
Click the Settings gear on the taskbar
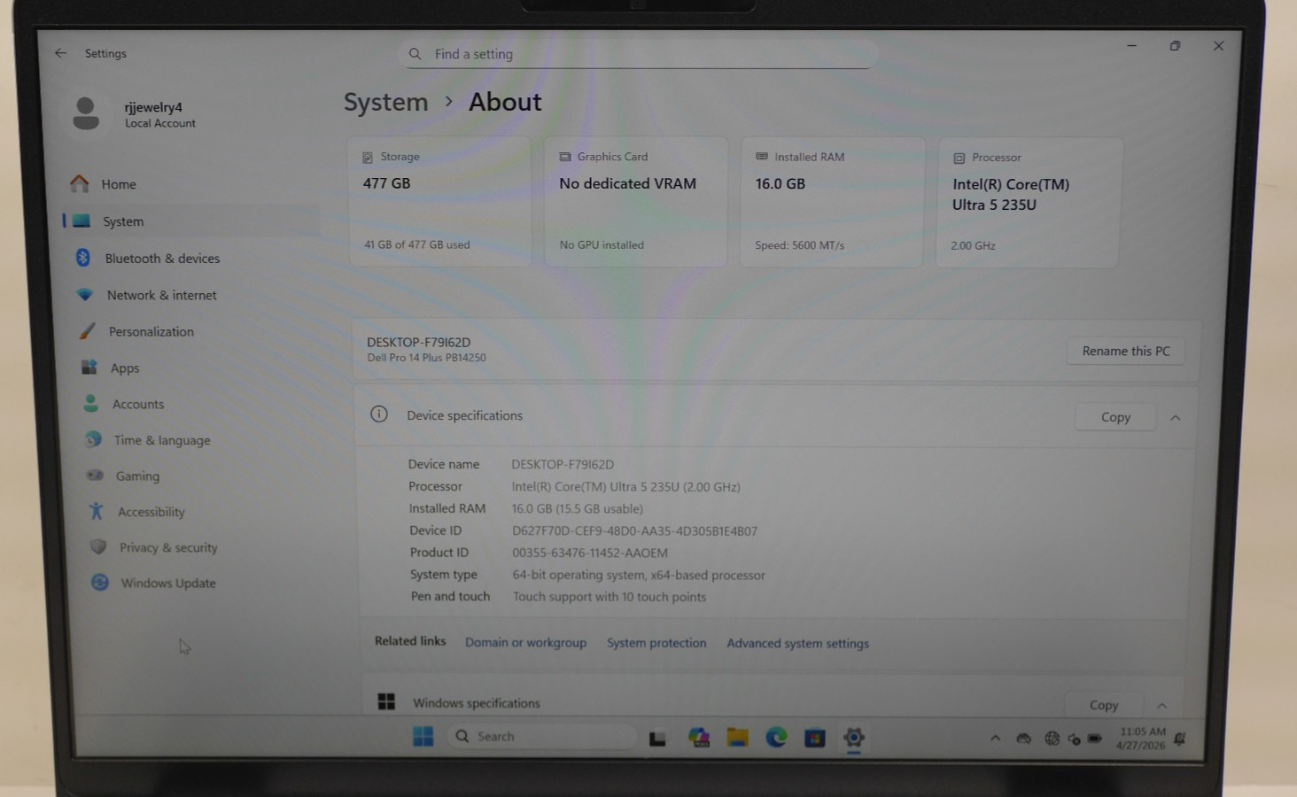click(854, 737)
